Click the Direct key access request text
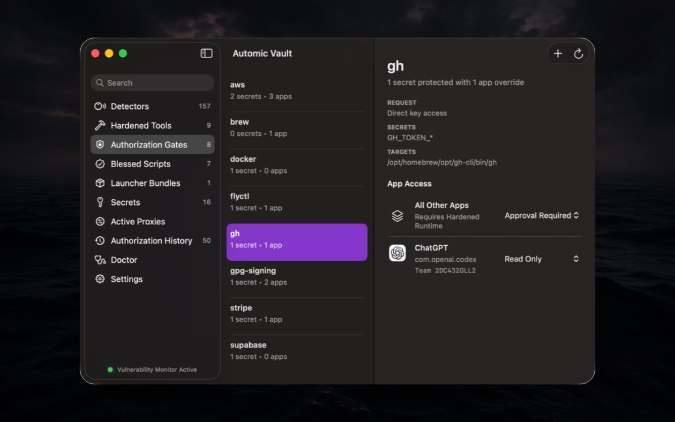675x422 pixels. 417,113
